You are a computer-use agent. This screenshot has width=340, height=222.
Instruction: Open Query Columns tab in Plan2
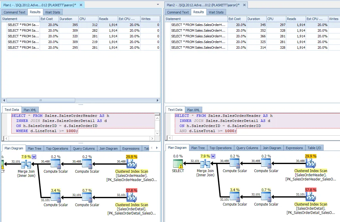click(x=247, y=148)
